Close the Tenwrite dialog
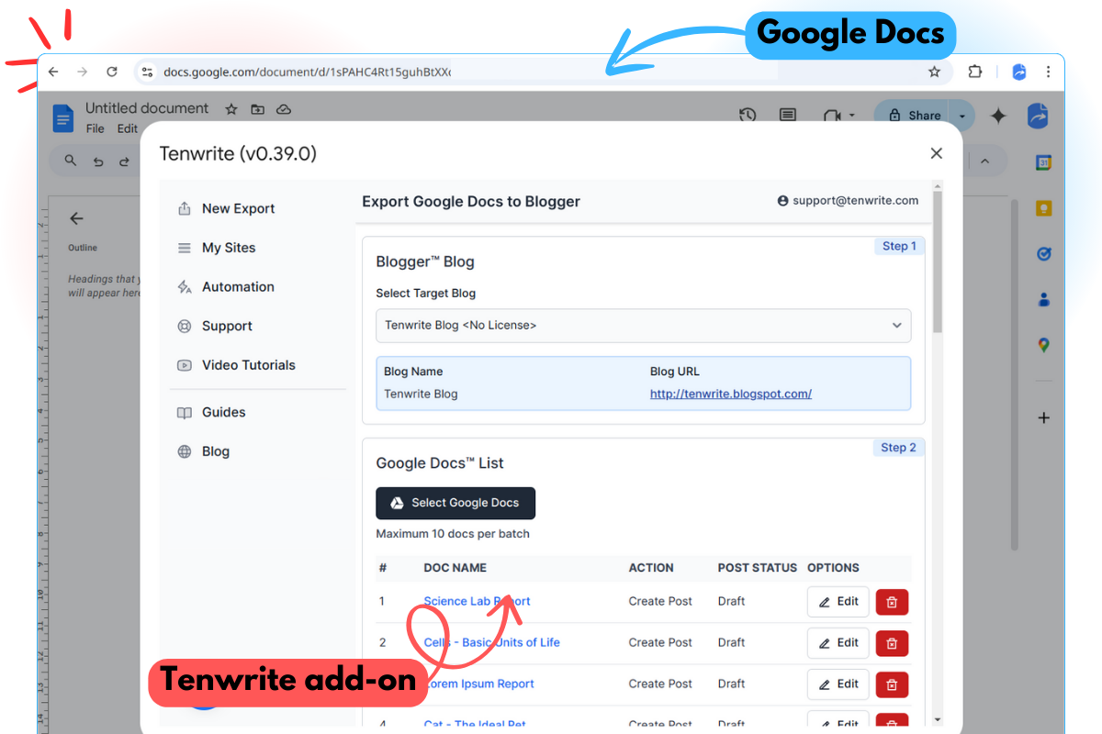 coord(937,153)
